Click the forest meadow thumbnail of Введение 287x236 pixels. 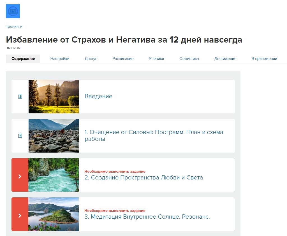click(x=54, y=97)
